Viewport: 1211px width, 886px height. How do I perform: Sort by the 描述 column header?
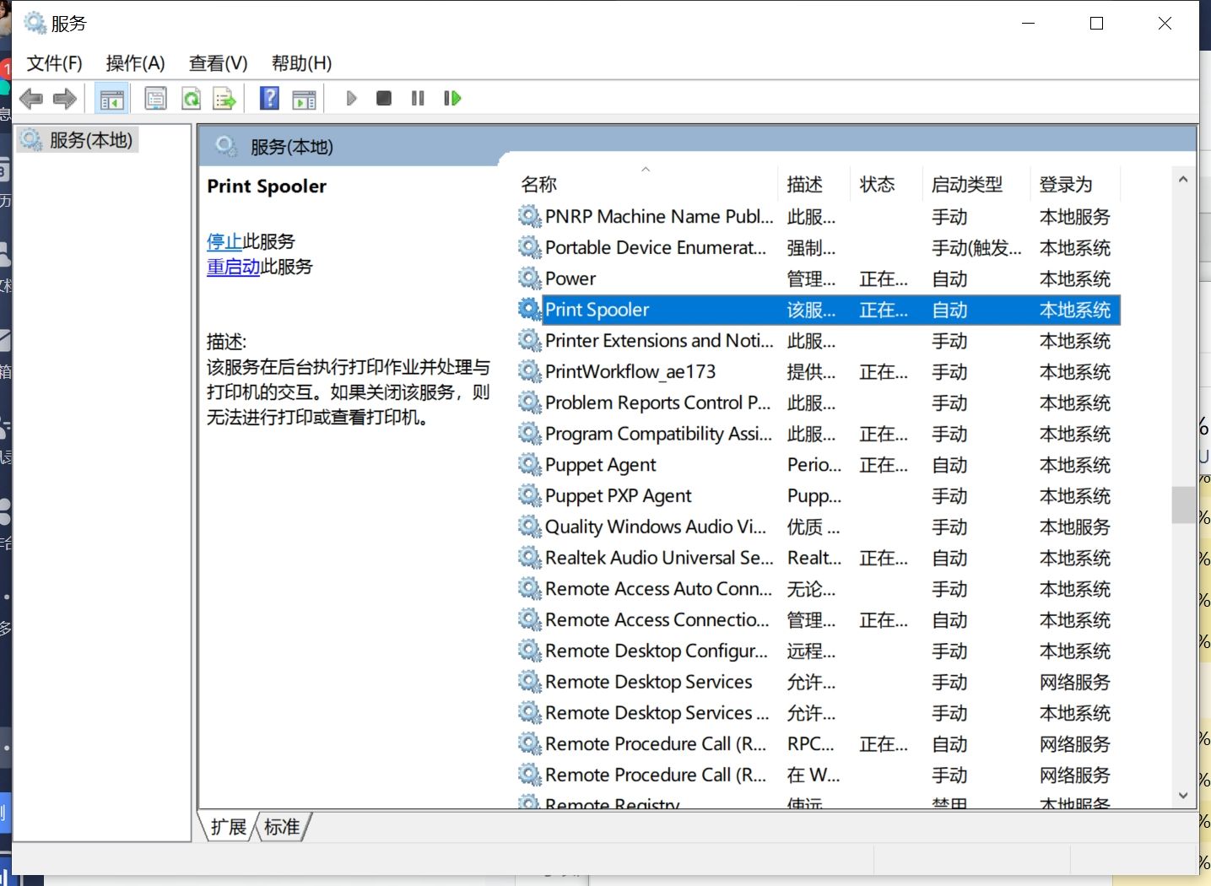coord(814,184)
